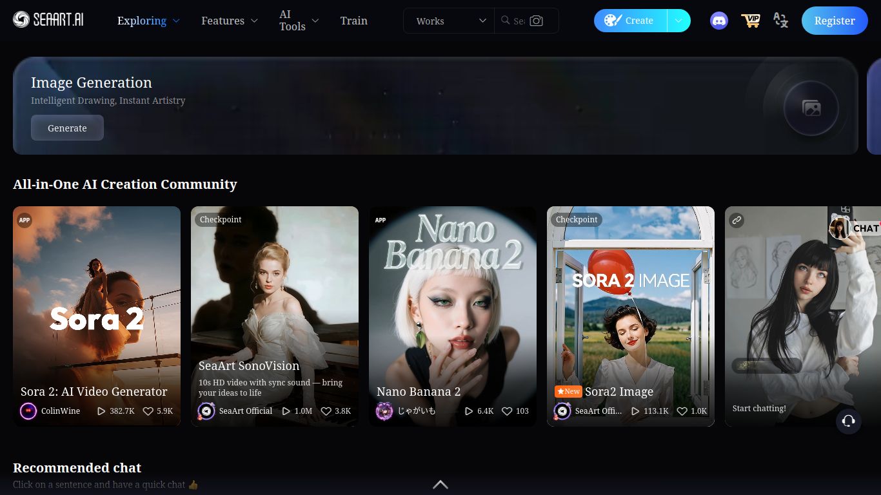Like the Nano Banana 2 card
881x495 pixels.
tap(507, 411)
